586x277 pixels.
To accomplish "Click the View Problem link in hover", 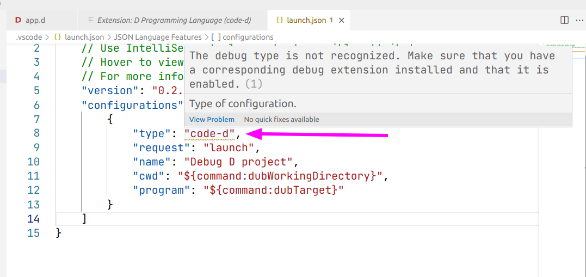I will click(212, 120).
